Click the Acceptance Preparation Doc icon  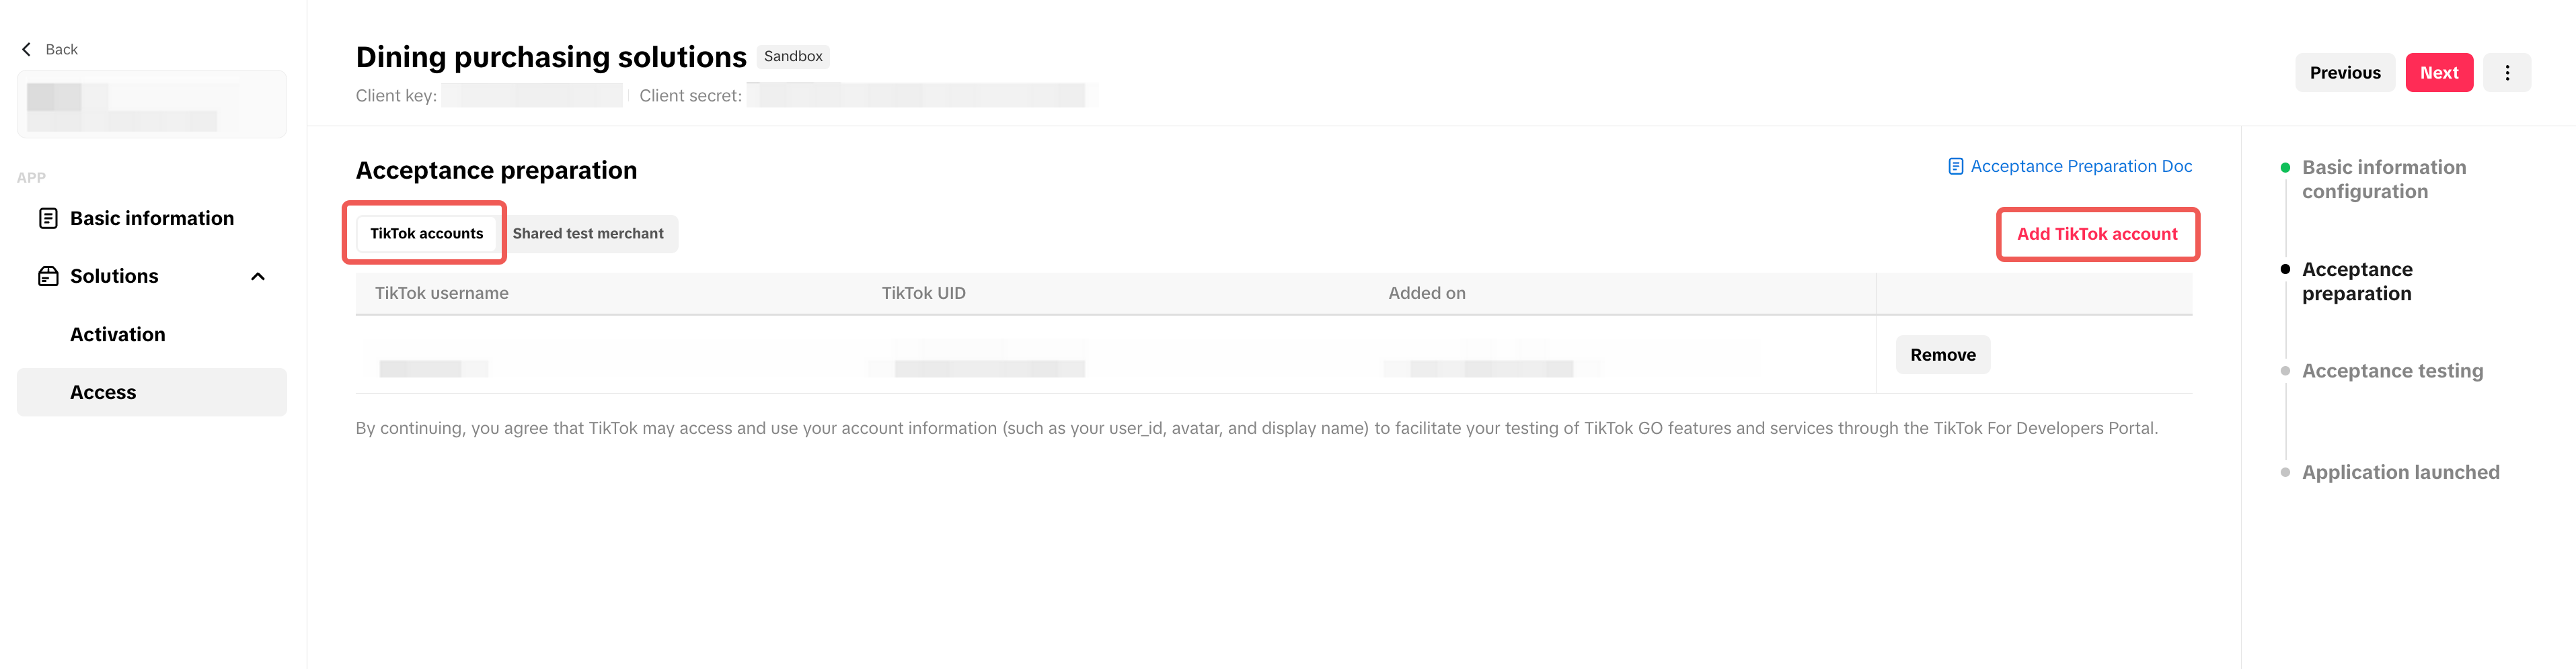pyautogui.click(x=1955, y=167)
